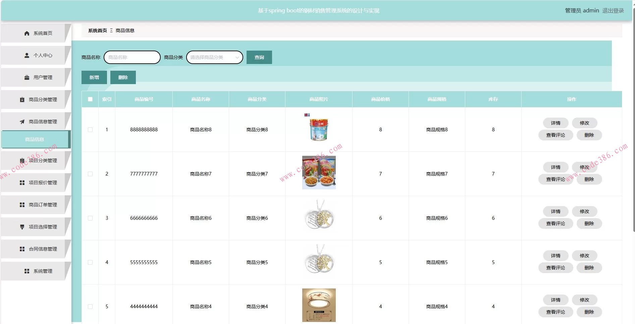
Task: Expand 商品订单管理 menu item
Action: pyautogui.click(x=36, y=205)
